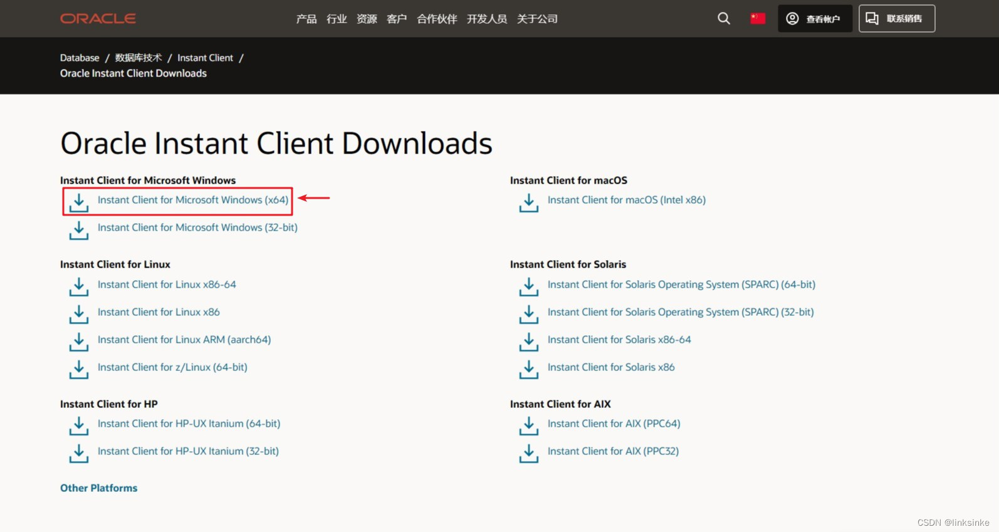Click download icon beside Solaris x86
This screenshot has height=532, width=999.
coord(529,370)
